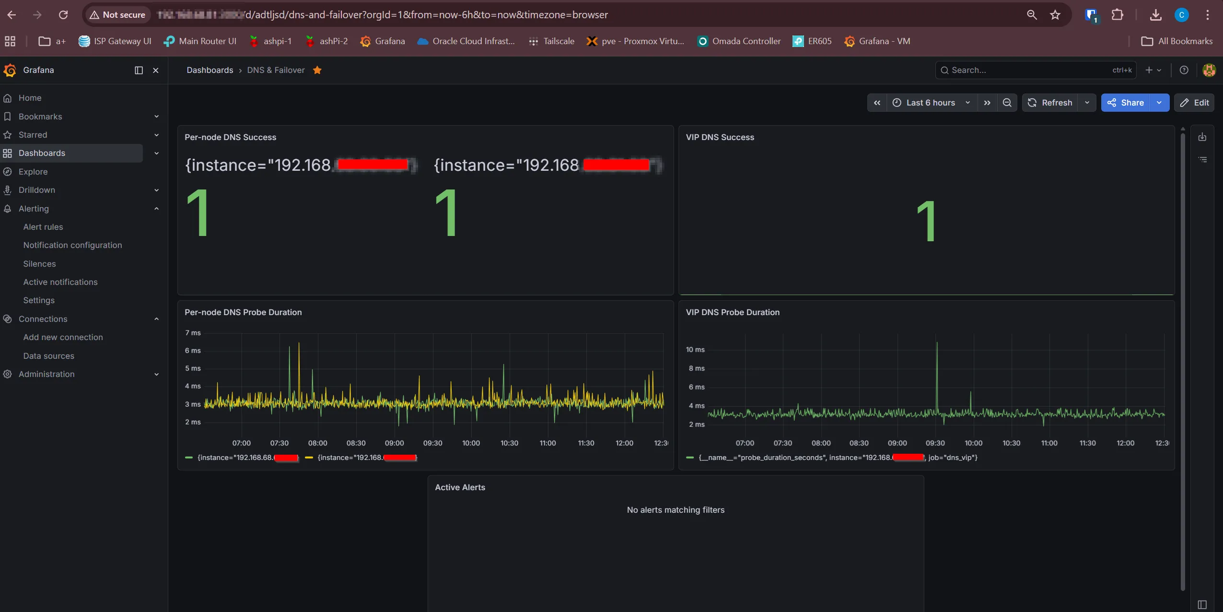The width and height of the screenshot is (1223, 612).
Task: Click the browser reload button
Action: (63, 15)
